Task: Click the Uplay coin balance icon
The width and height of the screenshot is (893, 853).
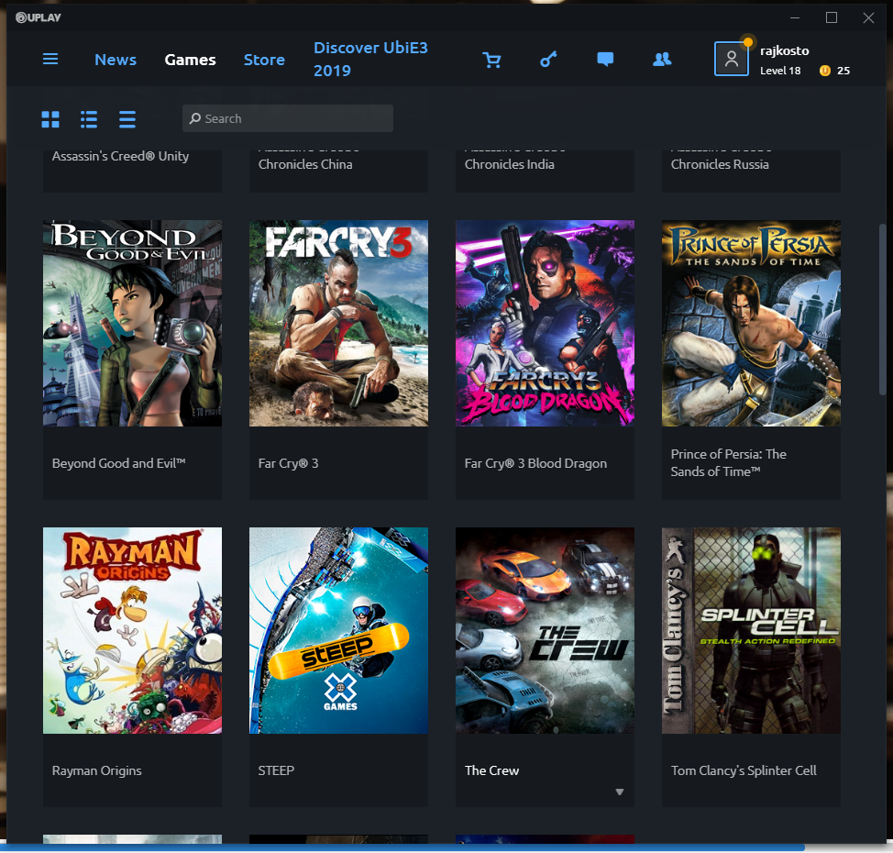Action: point(825,71)
